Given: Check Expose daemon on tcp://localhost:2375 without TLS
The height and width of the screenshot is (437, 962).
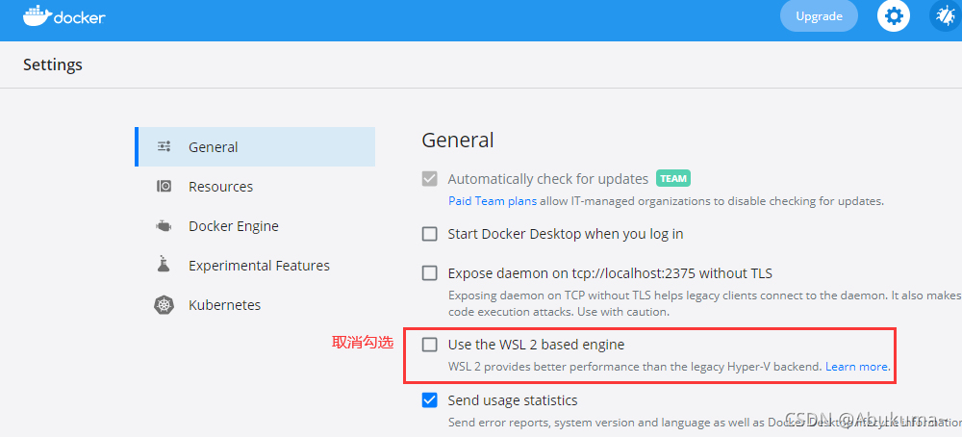Looking at the screenshot, I should 429,273.
